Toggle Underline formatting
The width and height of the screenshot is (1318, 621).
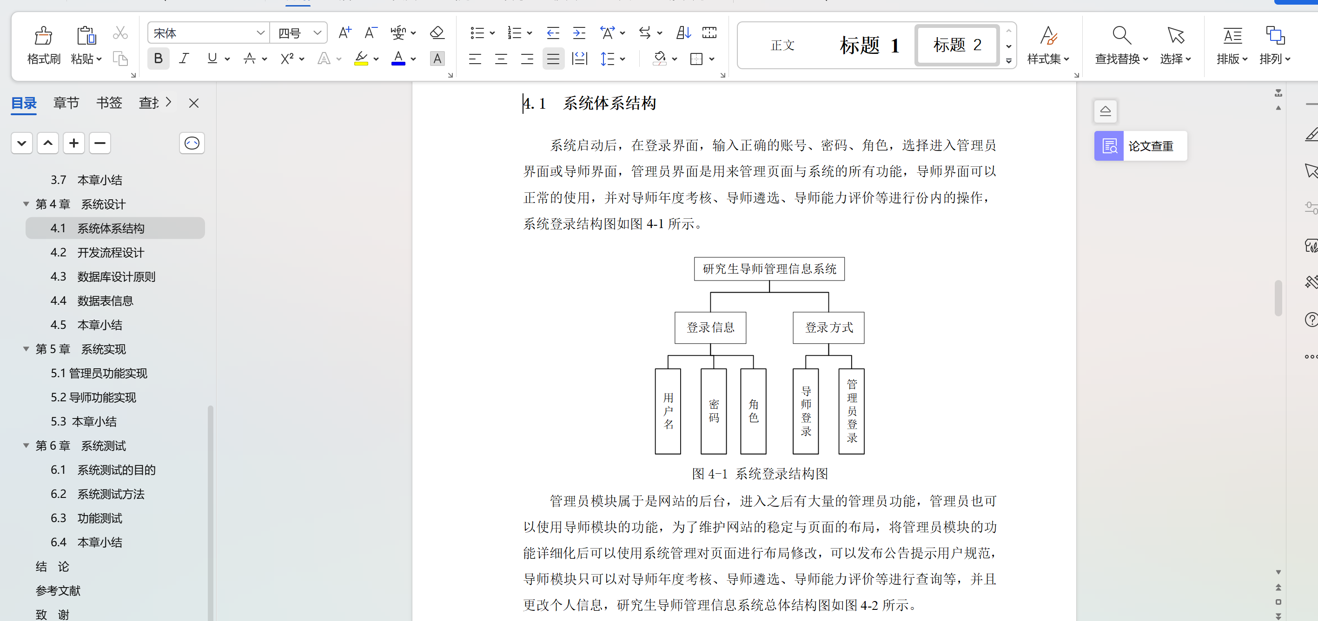tap(212, 59)
